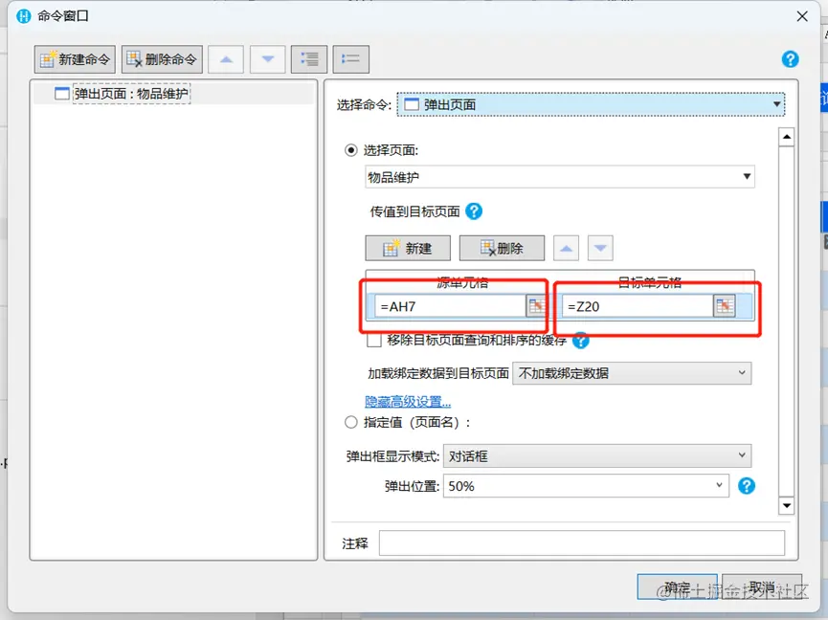
Task: Click the 命令窗口 app icon in title
Action: 23,16
